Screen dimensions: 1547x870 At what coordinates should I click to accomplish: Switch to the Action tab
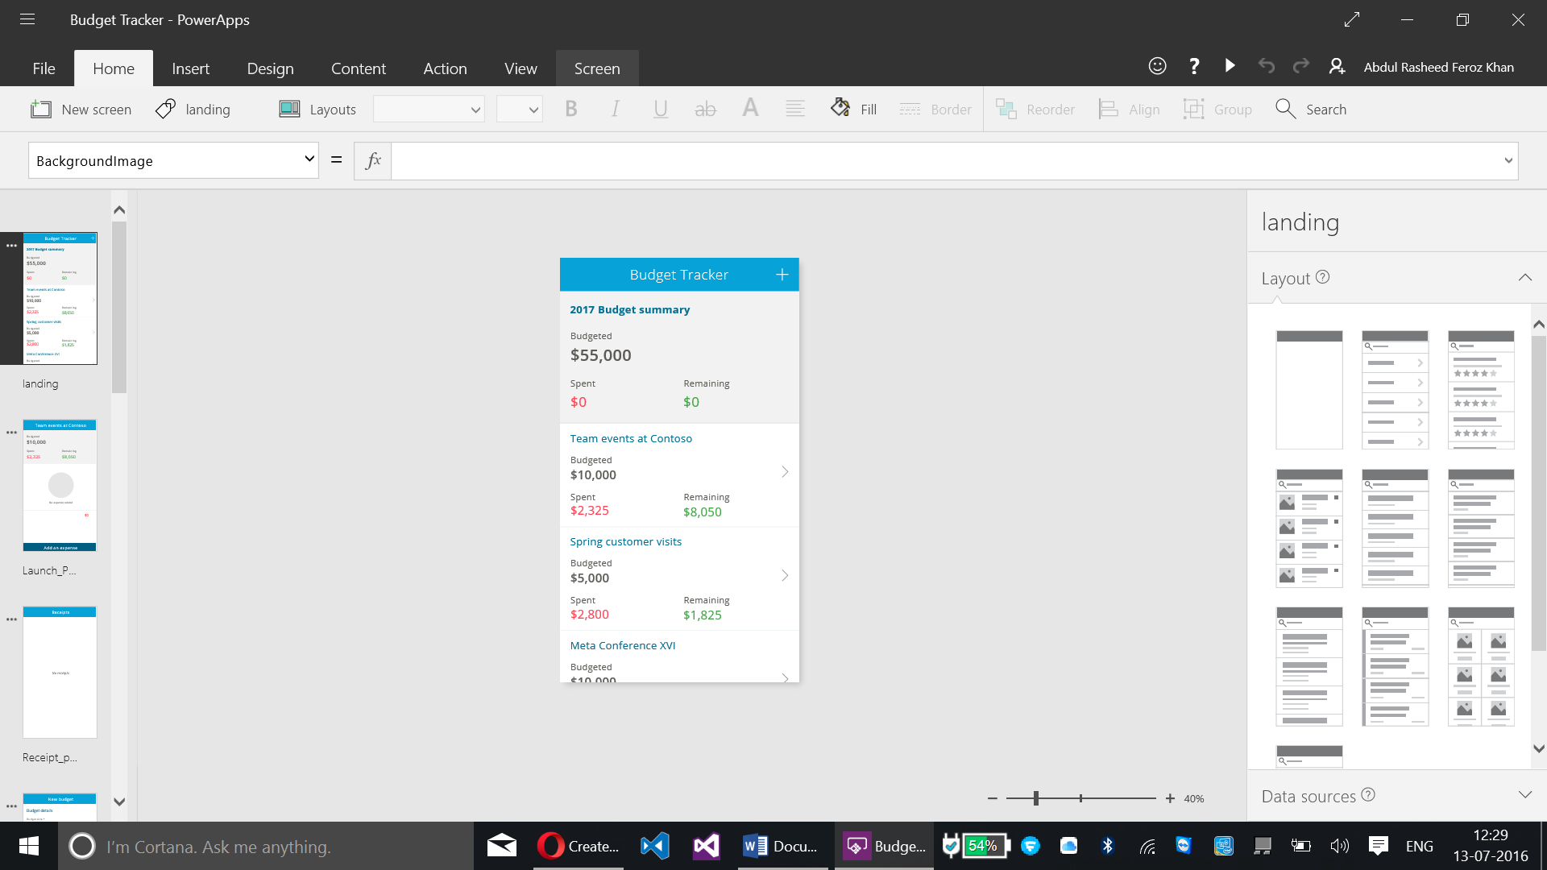tap(445, 68)
